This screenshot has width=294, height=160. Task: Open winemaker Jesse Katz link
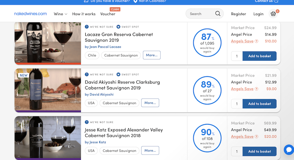pyautogui.click(x=95, y=142)
